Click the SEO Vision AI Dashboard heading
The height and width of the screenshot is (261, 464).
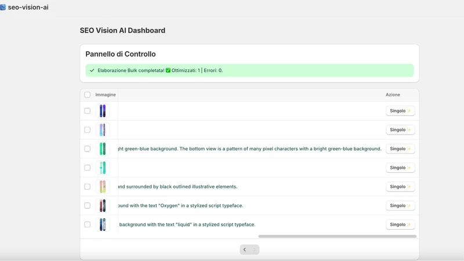point(122,31)
